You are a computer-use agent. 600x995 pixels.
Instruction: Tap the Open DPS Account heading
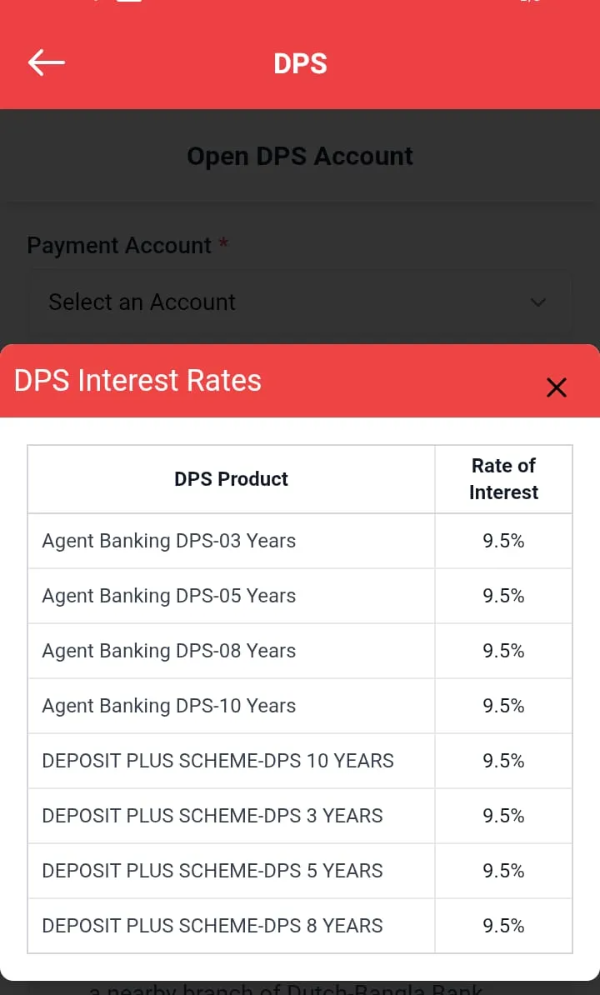tap(300, 156)
